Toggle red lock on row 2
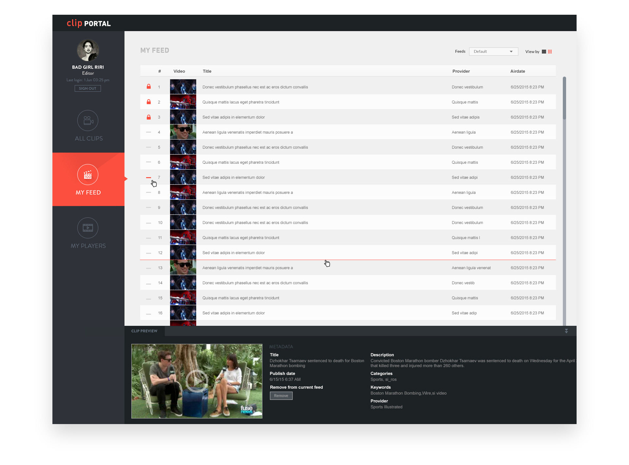 (x=149, y=102)
